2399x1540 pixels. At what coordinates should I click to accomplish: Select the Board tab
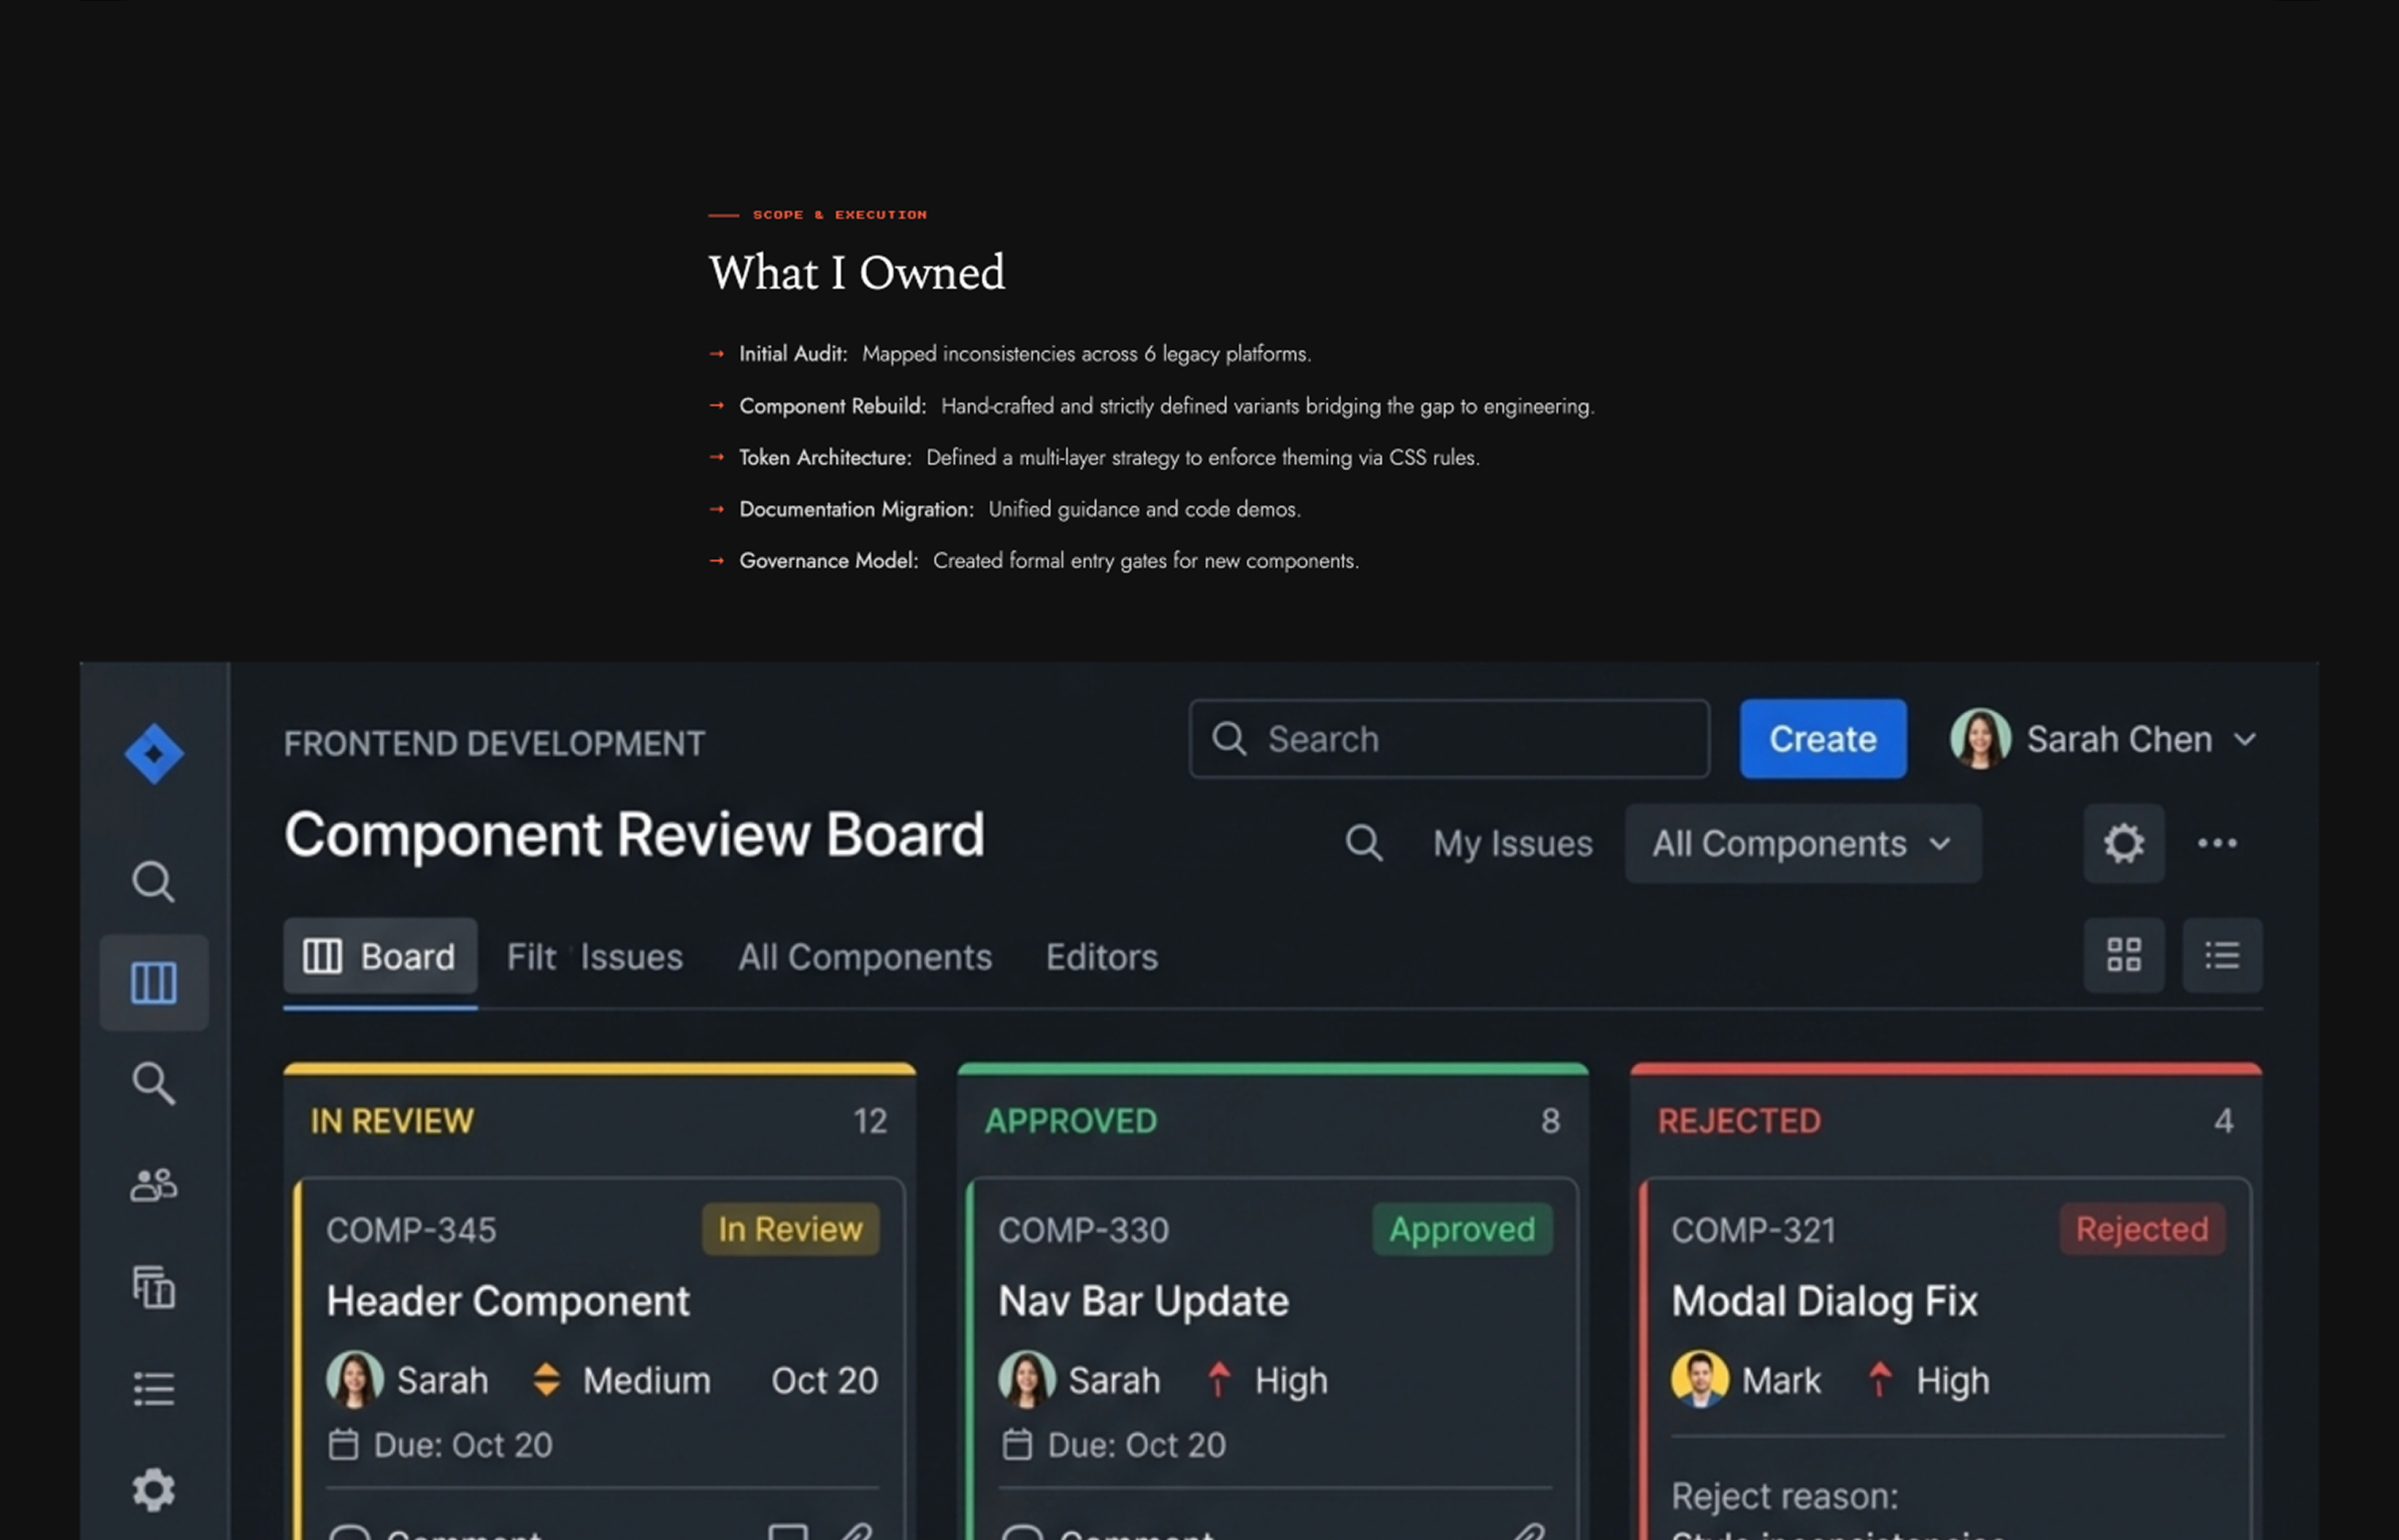380,956
